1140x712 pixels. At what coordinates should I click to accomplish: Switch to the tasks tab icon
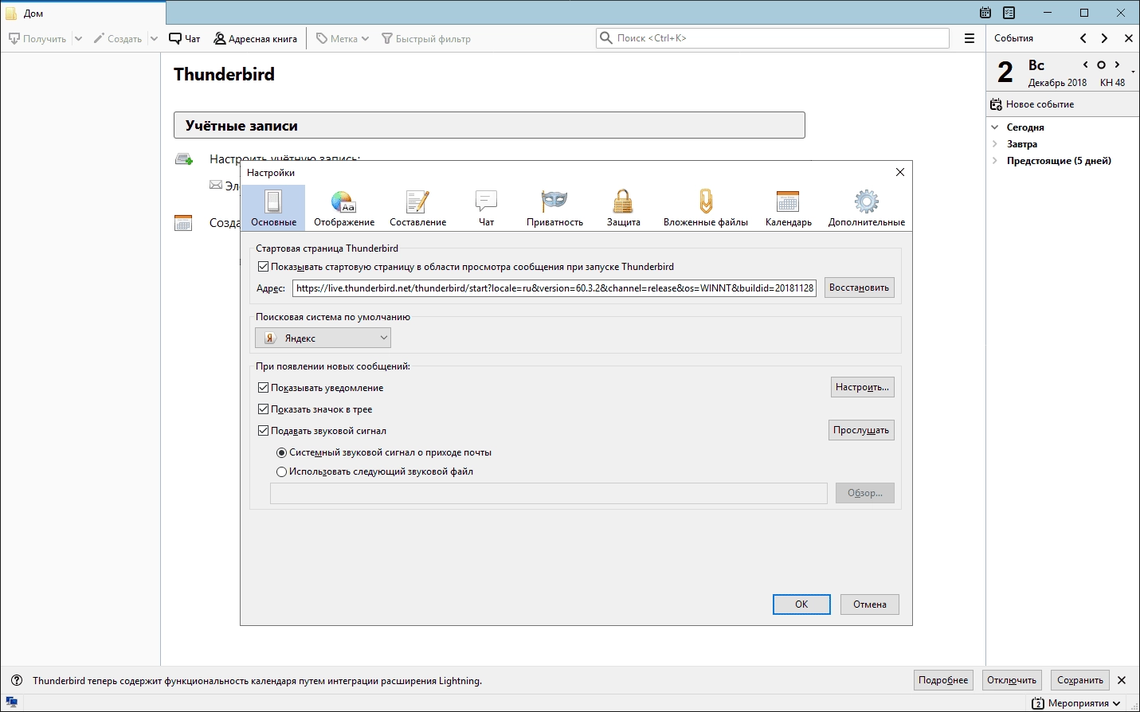pyautogui.click(x=1009, y=13)
